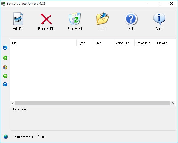Image resolution: width=178 pixels, height=143 pixels.
Task: Click the horizontal scrollbar left arrow
Action: point(13,103)
